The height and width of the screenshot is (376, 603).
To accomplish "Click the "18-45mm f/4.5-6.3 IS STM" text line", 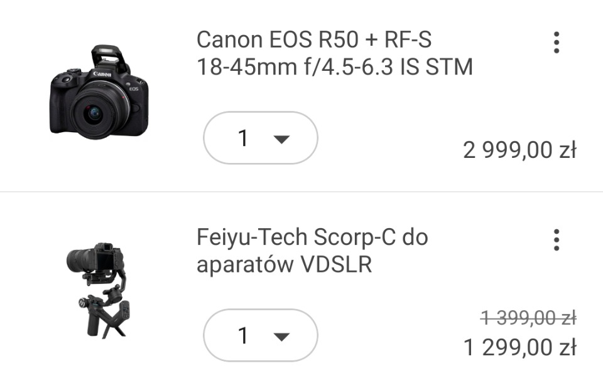I will point(334,66).
